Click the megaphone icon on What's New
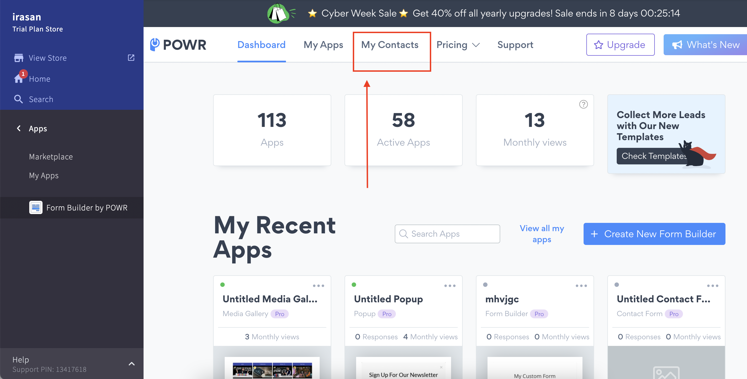747x379 pixels. pyautogui.click(x=677, y=45)
